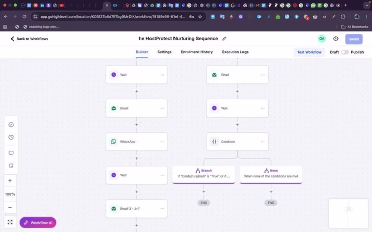The image size is (372, 232).
Task: Open options for top-right Email step
Action: [263, 75]
